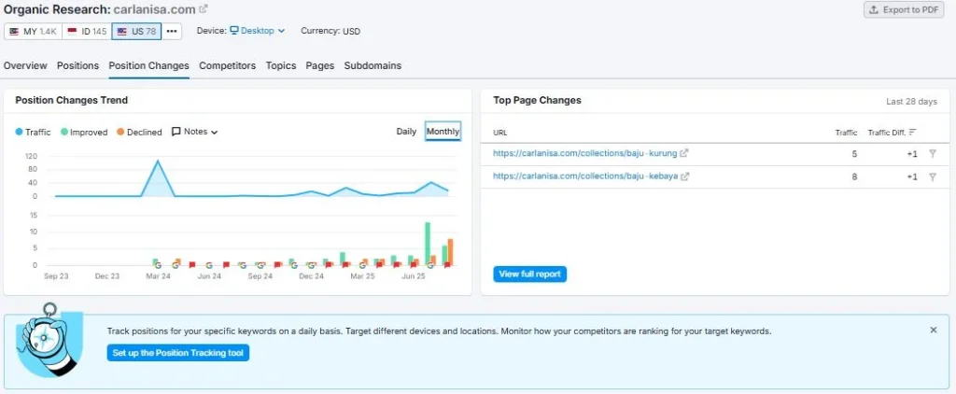Click the last red flag note on chart
Image resolution: width=956 pixels, height=394 pixels.
(x=447, y=265)
